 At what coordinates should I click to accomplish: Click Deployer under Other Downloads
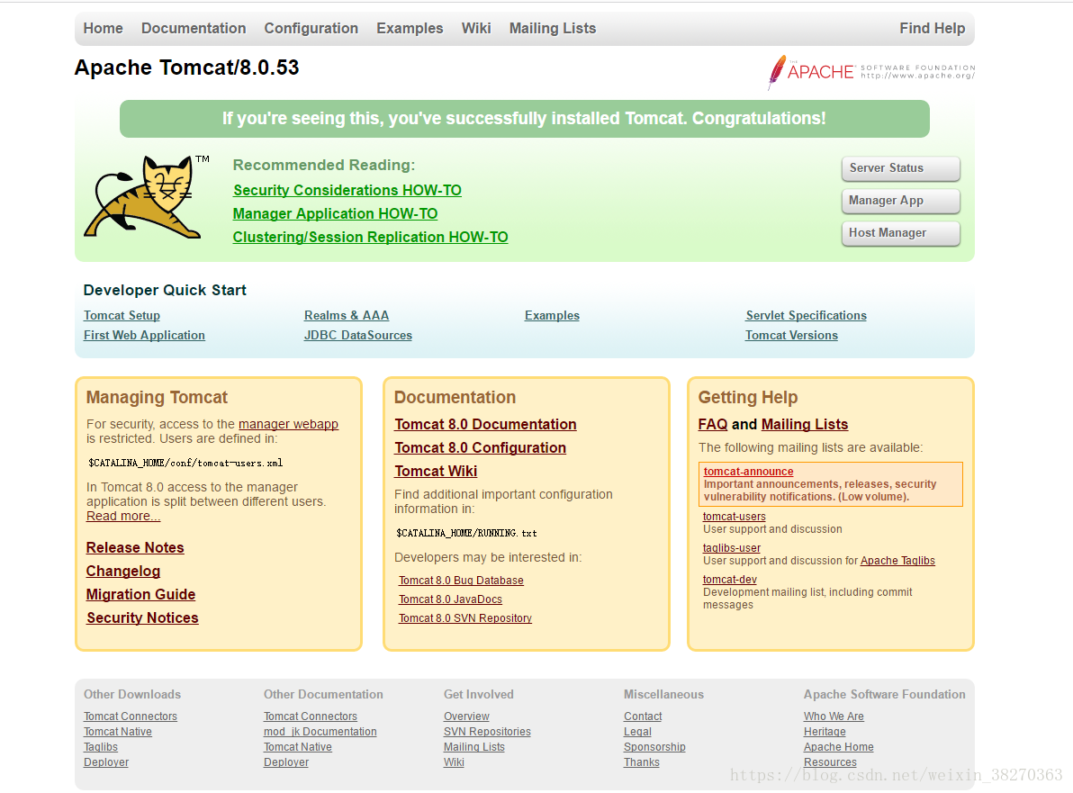(x=106, y=762)
